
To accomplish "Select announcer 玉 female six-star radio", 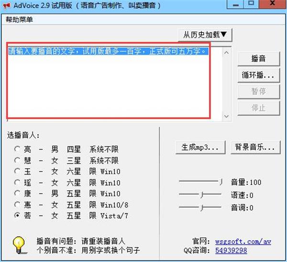I will [x=17, y=172].
